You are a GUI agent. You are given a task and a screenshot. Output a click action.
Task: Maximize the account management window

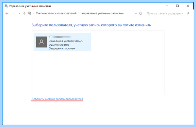tap(177, 6)
